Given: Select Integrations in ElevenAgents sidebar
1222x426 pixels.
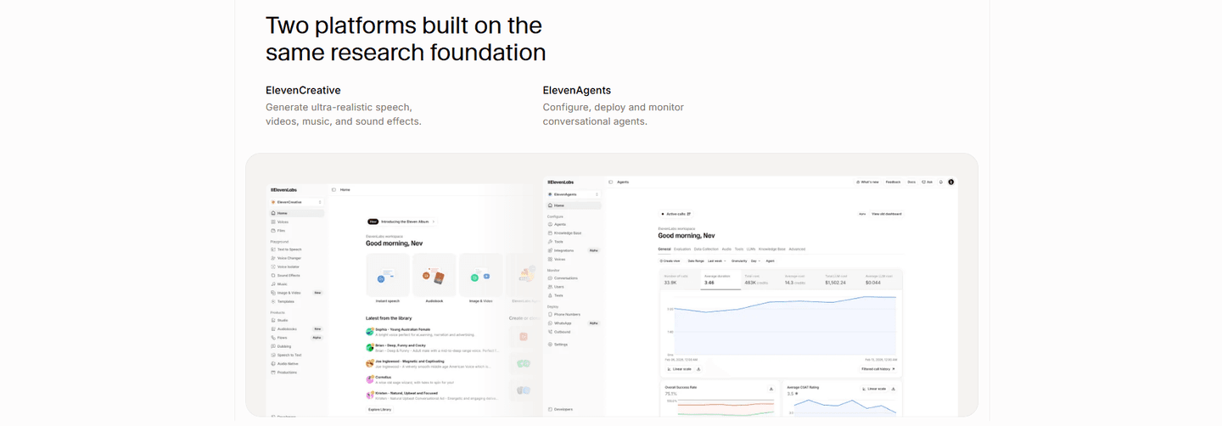Looking at the screenshot, I should point(575,250).
